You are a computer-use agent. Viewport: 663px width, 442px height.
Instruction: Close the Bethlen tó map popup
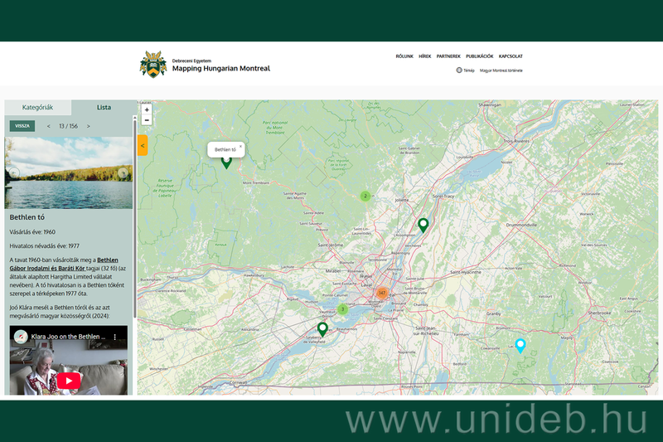click(x=241, y=147)
